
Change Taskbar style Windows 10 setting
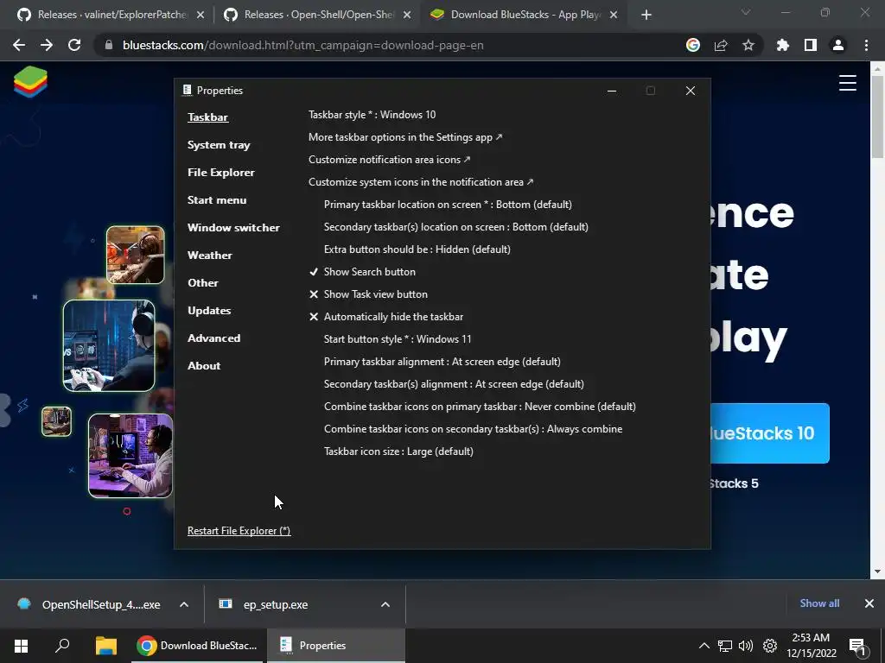pos(372,115)
